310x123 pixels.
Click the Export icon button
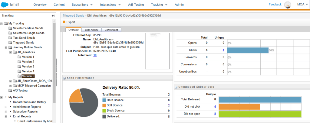coord(64,22)
